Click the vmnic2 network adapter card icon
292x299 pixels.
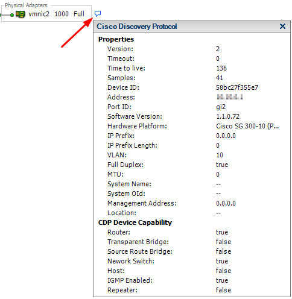pyautogui.click(x=21, y=14)
